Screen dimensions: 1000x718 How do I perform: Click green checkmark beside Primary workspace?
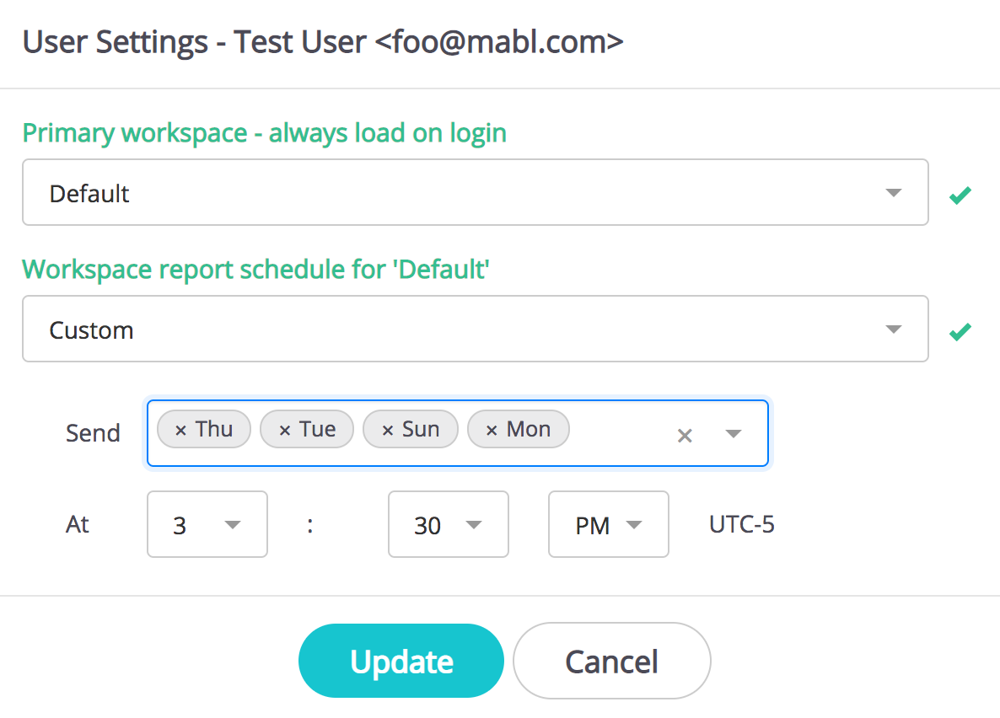960,196
